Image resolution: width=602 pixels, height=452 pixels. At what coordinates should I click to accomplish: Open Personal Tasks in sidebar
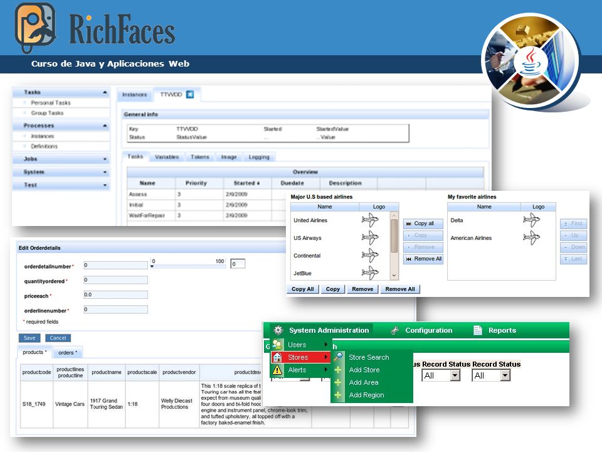tap(51, 102)
